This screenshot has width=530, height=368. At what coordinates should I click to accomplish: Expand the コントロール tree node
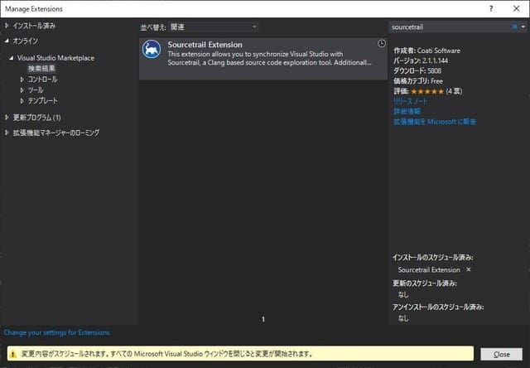click(x=22, y=80)
